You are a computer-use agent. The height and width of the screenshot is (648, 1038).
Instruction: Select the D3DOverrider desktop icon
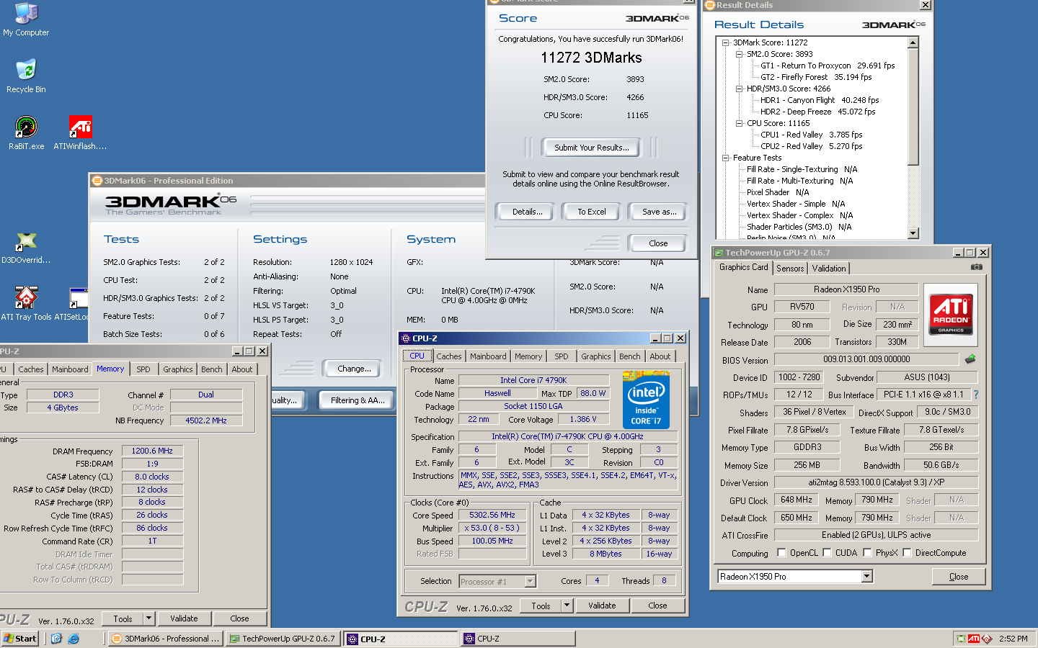[26, 248]
